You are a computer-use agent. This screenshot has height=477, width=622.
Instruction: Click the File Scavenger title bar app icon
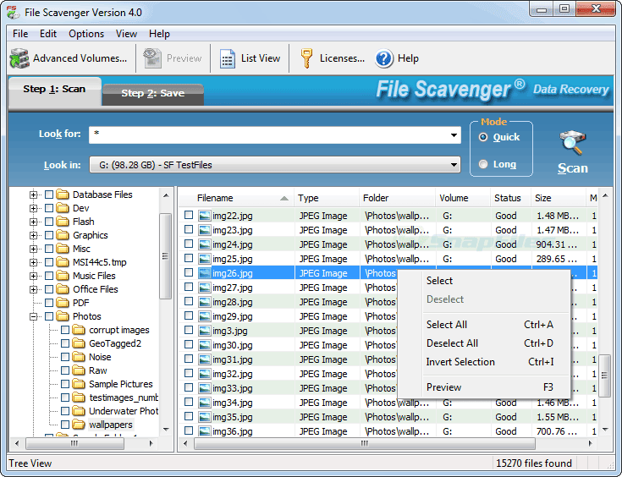13,13
